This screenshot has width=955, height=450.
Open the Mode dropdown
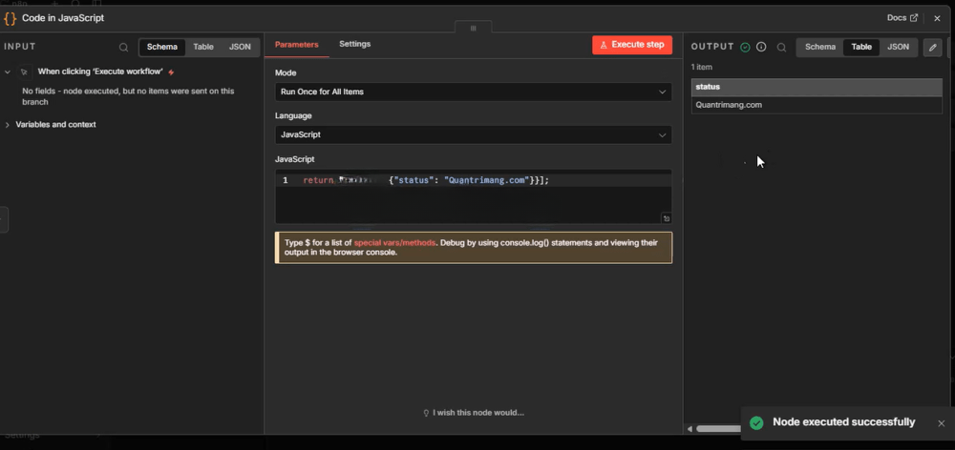tap(474, 92)
